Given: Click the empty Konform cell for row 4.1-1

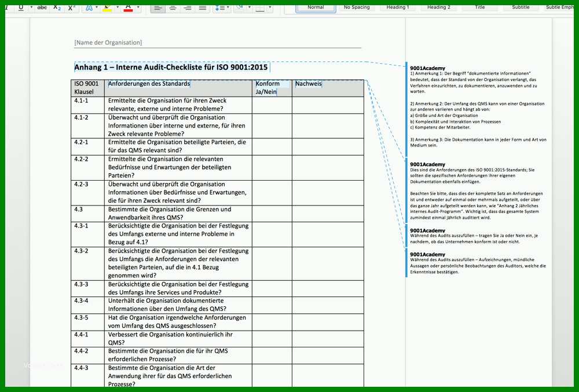Looking at the screenshot, I should pyautogui.click(x=272, y=105).
